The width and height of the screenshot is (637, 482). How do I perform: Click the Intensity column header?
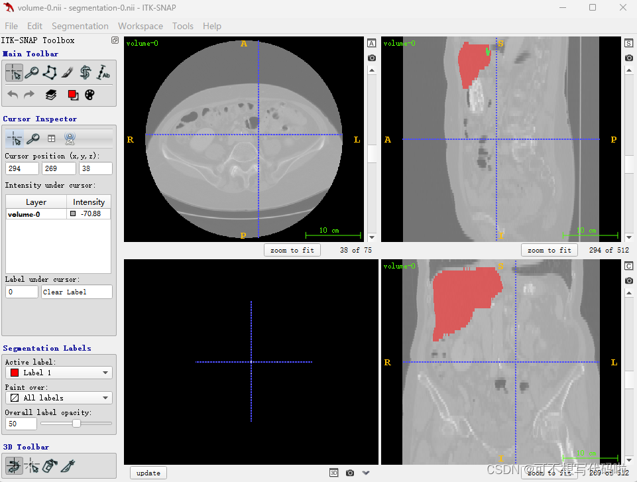89,202
